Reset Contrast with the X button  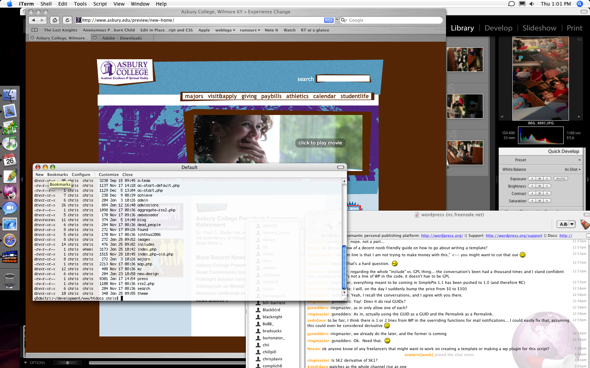tap(540, 193)
